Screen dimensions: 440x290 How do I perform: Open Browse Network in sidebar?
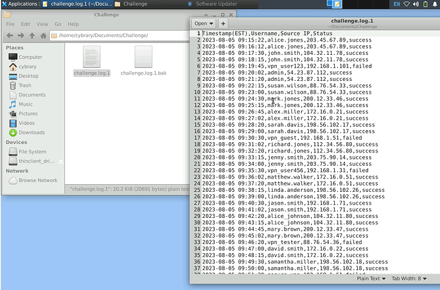(38, 180)
